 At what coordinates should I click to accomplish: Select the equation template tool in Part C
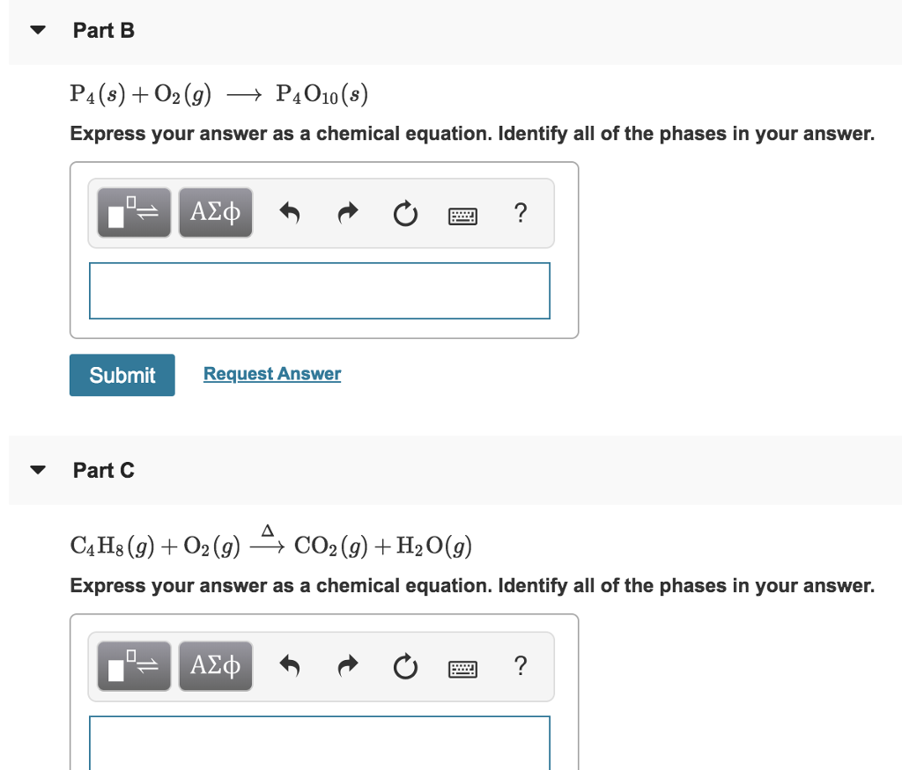click(133, 666)
